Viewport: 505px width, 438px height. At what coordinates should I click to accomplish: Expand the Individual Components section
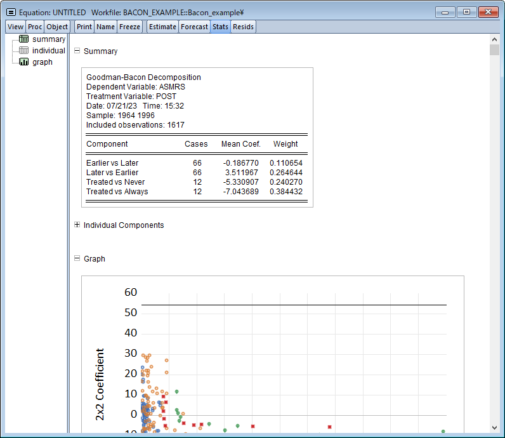(x=77, y=225)
